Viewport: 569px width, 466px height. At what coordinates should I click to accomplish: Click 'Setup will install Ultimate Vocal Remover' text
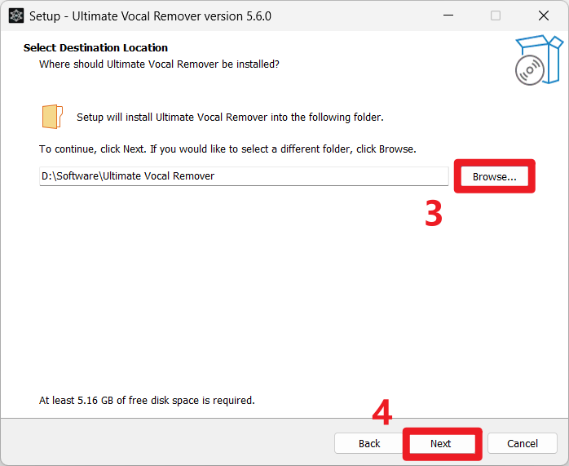coord(230,118)
